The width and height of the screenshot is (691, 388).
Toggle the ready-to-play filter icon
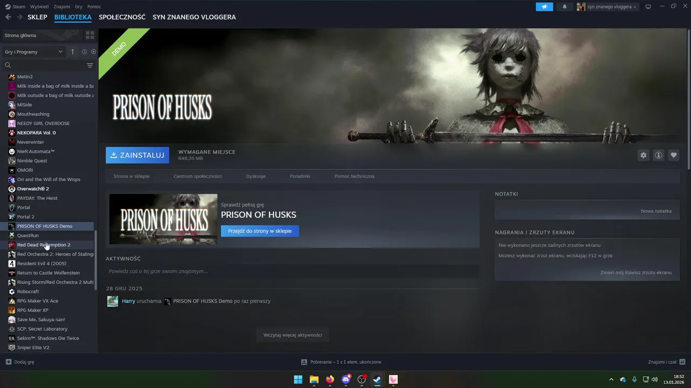93,52
